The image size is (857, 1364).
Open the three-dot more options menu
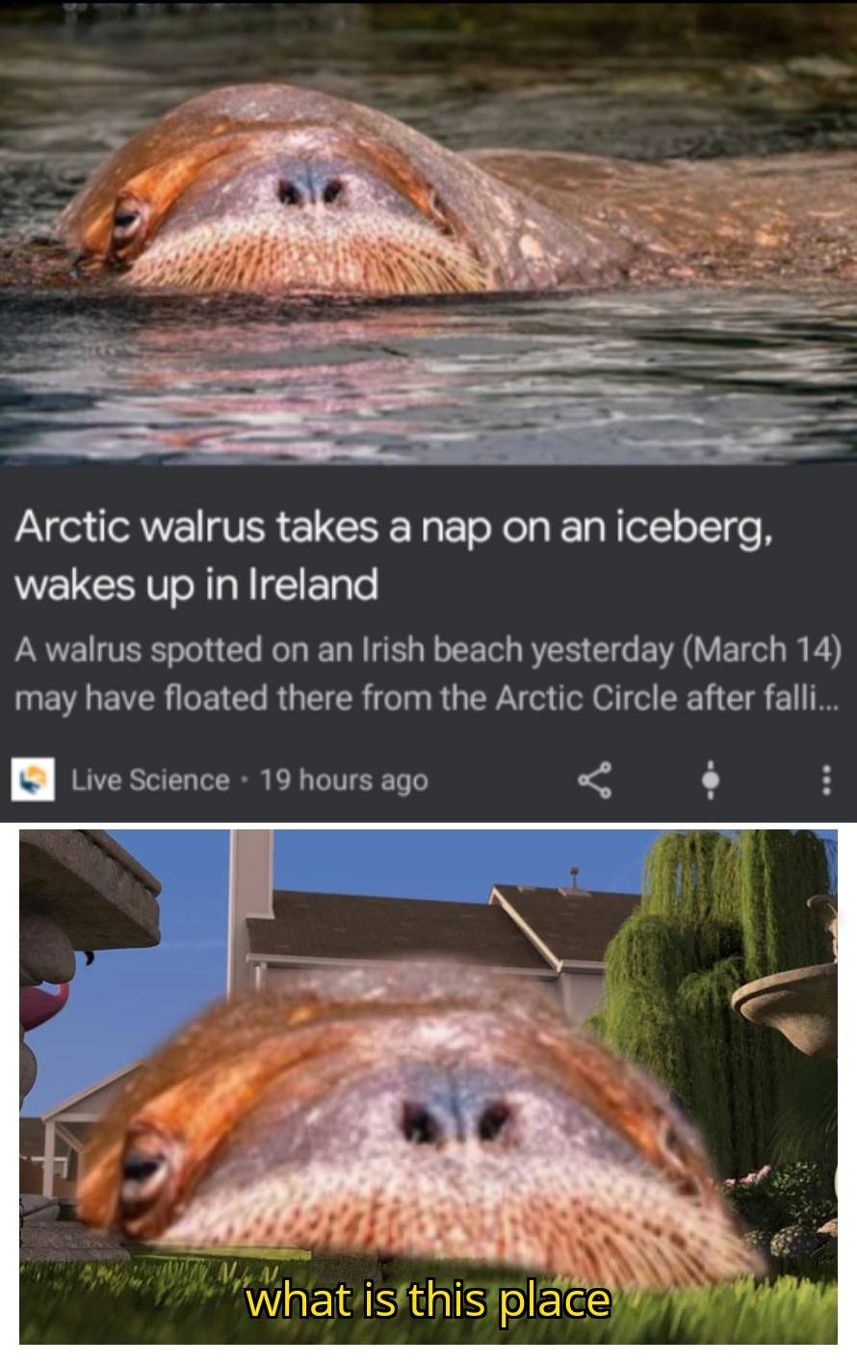point(824,779)
